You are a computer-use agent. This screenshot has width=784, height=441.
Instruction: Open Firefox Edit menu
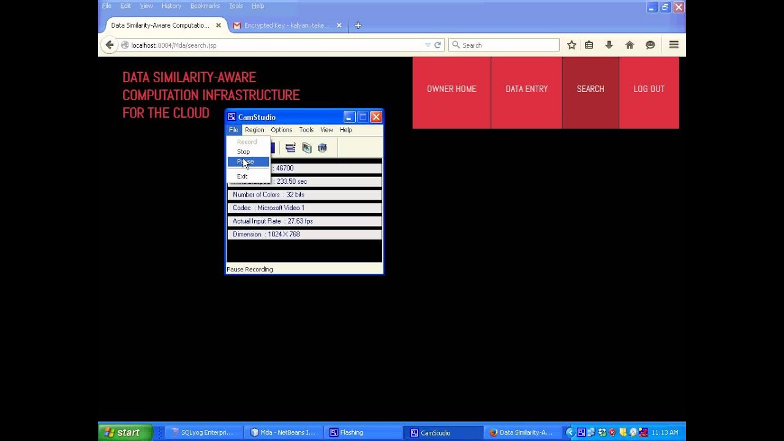126,6
